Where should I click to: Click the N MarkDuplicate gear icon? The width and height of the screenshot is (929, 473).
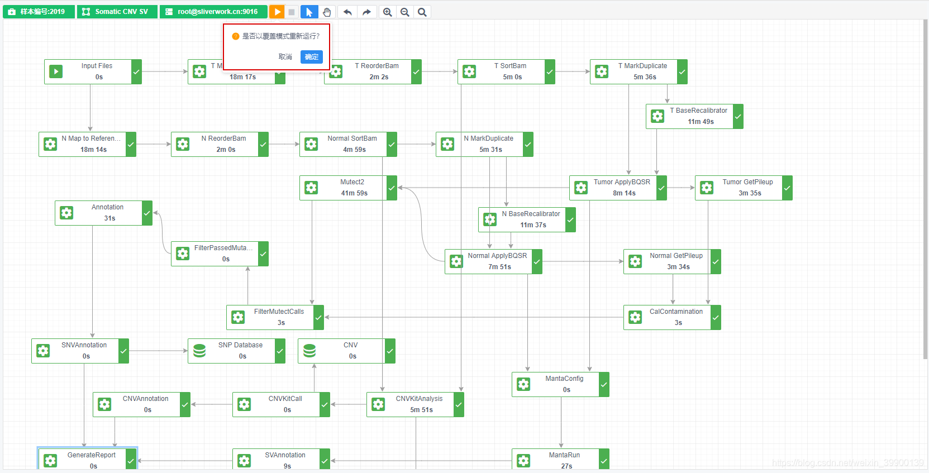tap(447, 144)
